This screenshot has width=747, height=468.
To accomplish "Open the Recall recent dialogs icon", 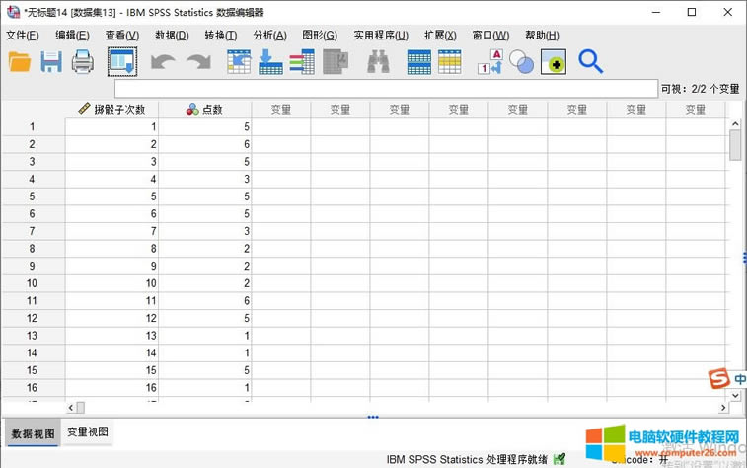I will (122, 62).
